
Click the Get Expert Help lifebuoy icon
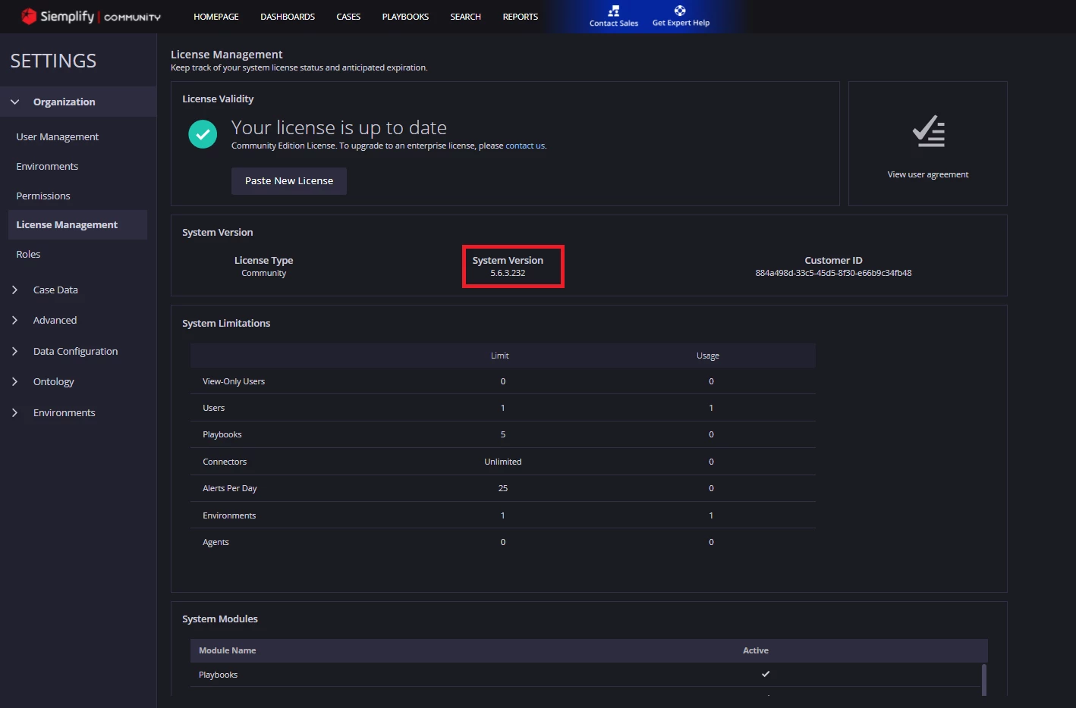pos(680,11)
